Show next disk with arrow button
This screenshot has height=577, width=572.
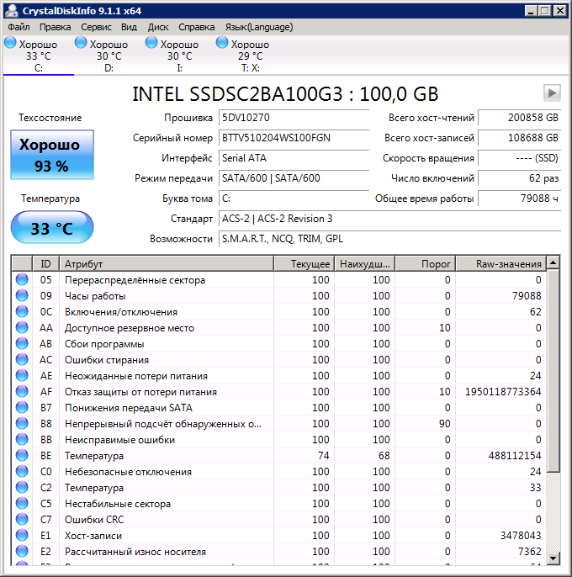pyautogui.click(x=552, y=93)
